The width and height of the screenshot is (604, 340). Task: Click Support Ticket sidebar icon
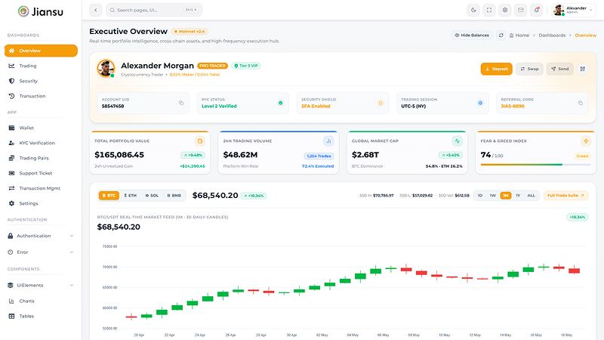pyautogui.click(x=11, y=173)
